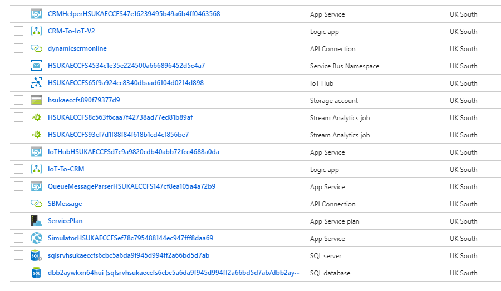501x291 pixels.
Task: Click the 'Service Bus Namespace' type text
Action: pyautogui.click(x=345, y=66)
